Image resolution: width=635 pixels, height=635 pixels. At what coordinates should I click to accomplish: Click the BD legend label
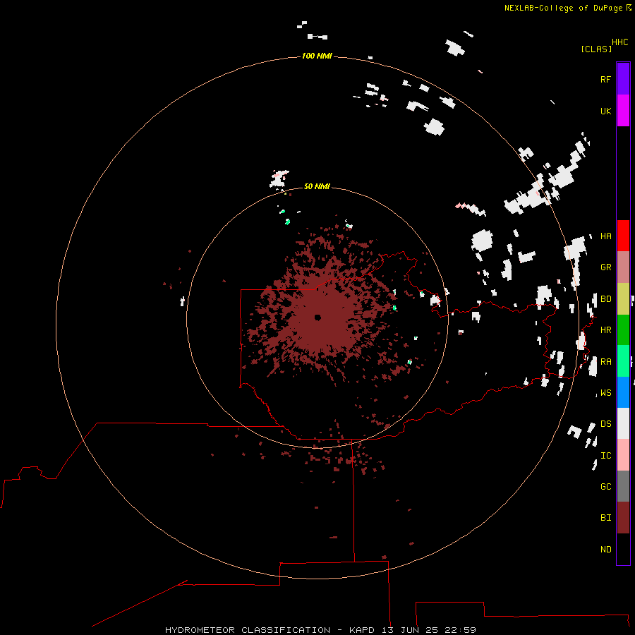(605, 299)
